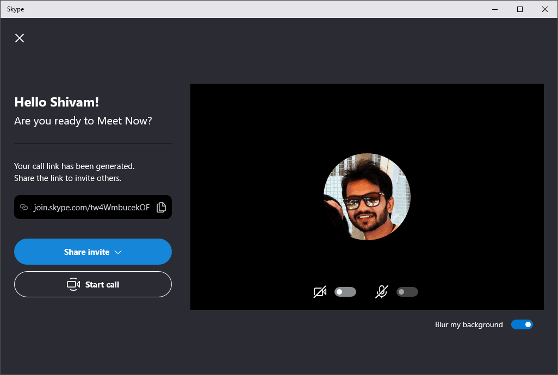Click the video camera icon on Start call

pos(73,284)
